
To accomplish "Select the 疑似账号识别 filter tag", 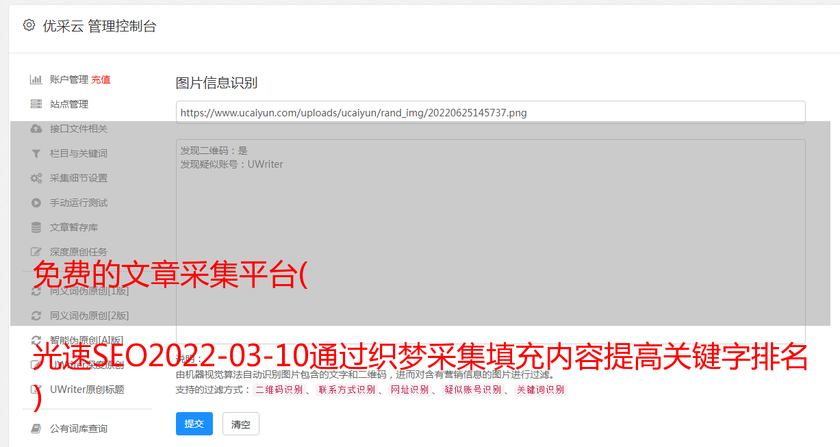I will [472, 390].
